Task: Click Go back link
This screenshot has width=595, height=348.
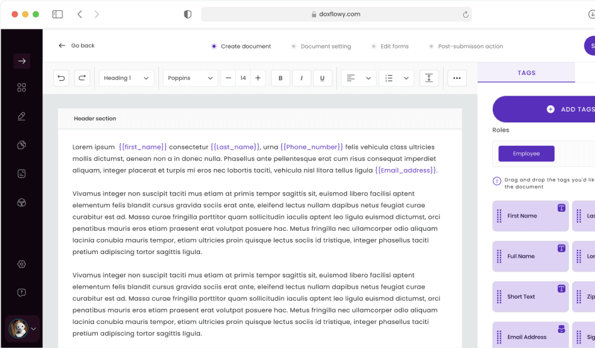Action: pos(76,45)
